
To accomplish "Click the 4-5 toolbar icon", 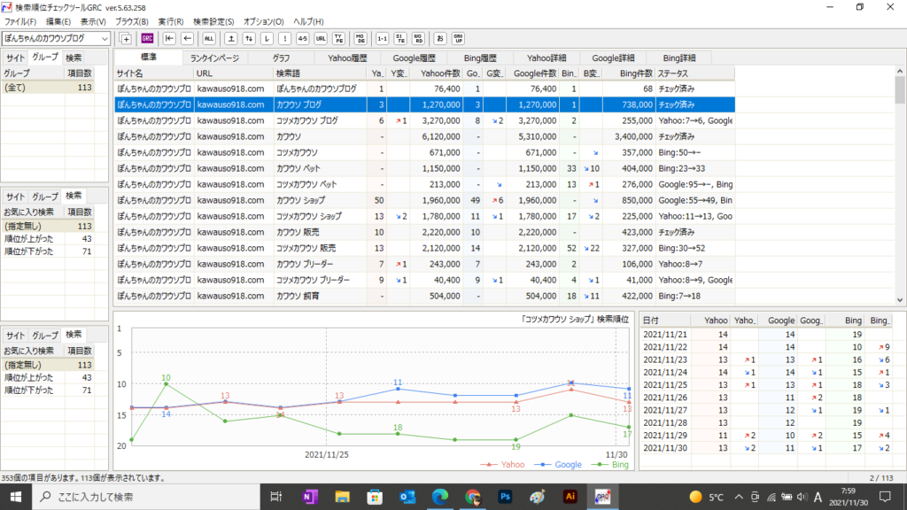I will 303,39.
